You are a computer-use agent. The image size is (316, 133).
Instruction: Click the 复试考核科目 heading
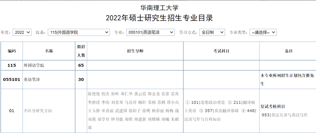[x=272, y=106]
